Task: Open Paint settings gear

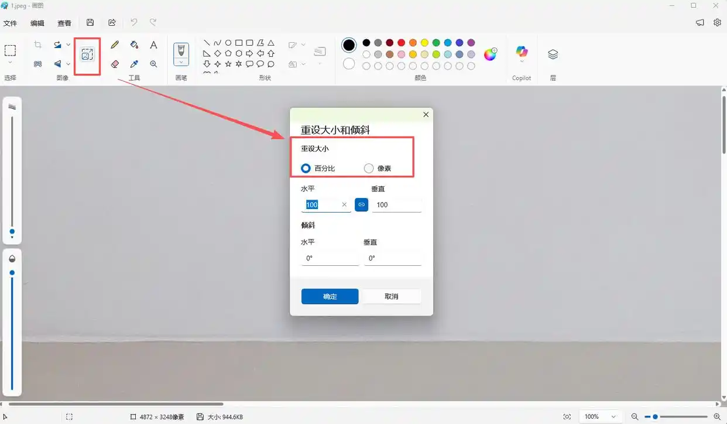Action: (x=717, y=22)
